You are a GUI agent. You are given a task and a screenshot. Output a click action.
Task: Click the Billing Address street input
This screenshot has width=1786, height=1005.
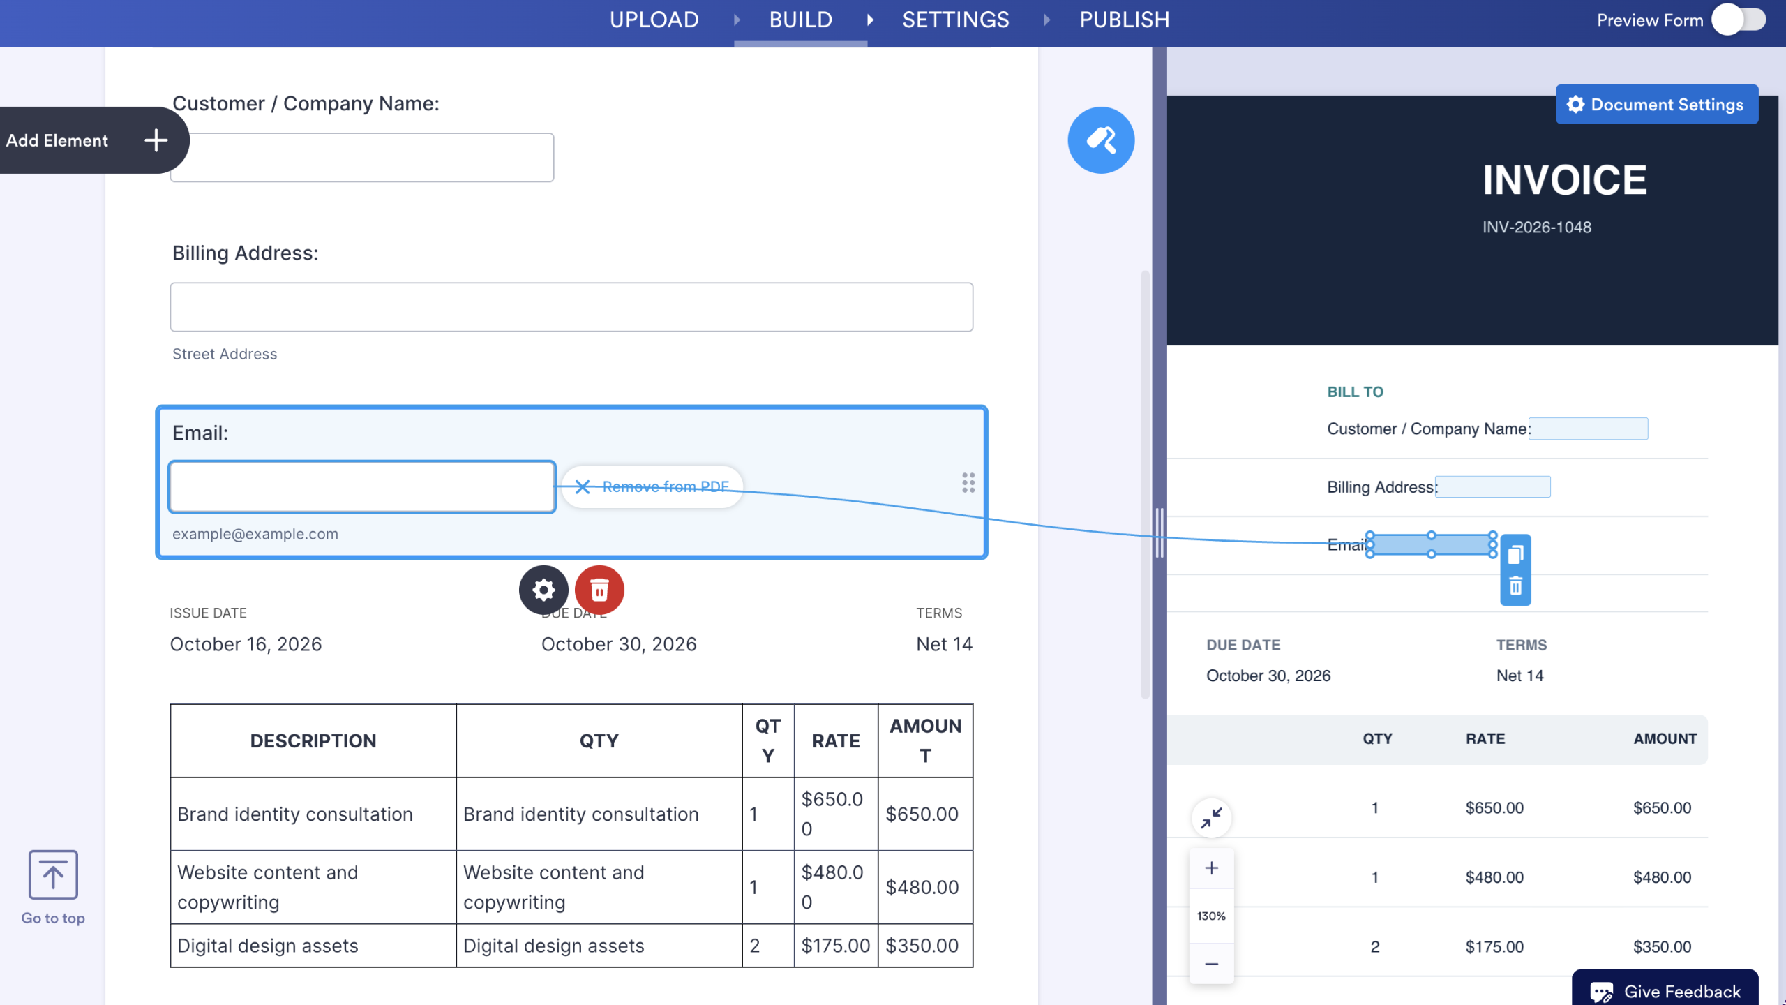[571, 307]
